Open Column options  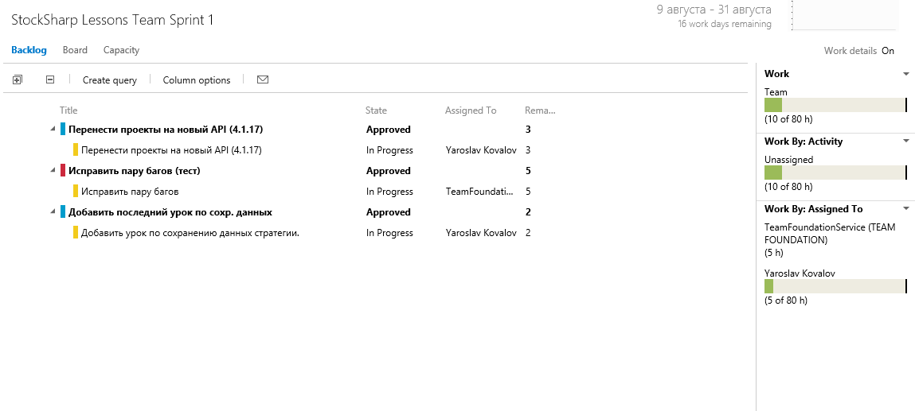tap(197, 80)
